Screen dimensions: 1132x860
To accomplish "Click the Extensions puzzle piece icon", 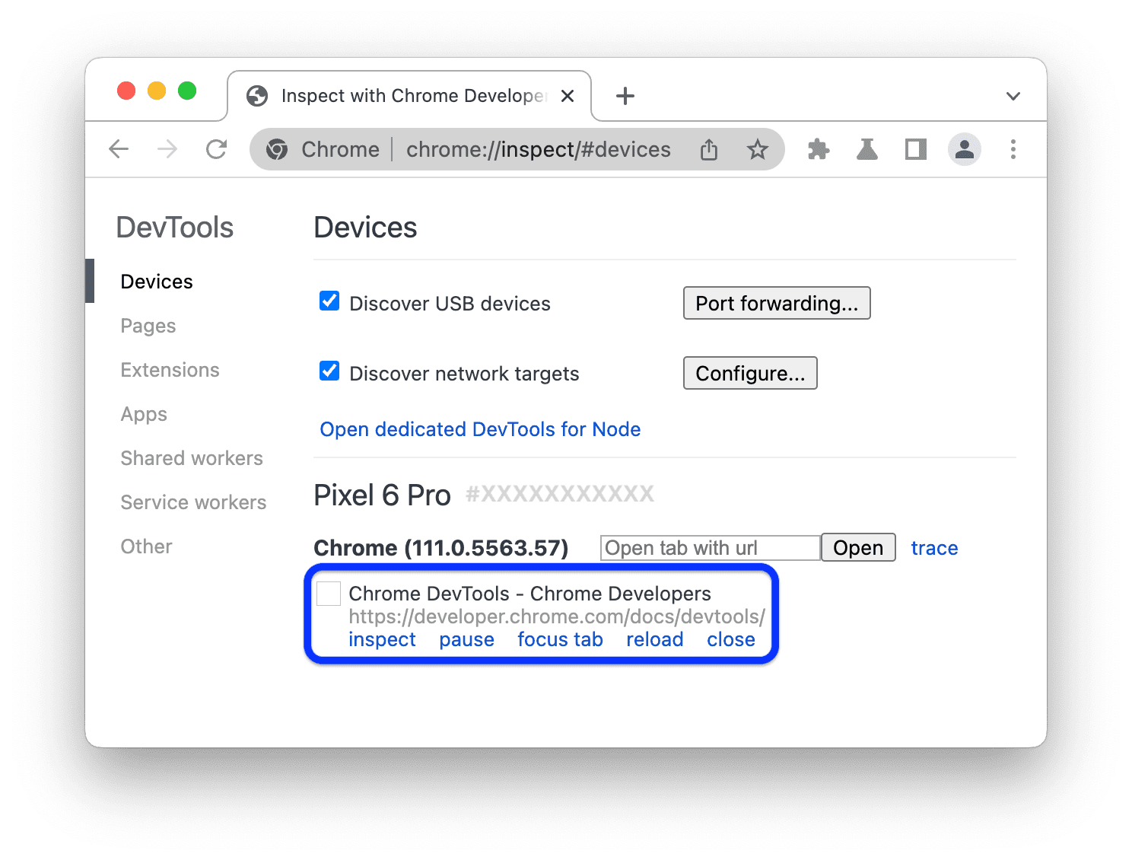I will [818, 149].
